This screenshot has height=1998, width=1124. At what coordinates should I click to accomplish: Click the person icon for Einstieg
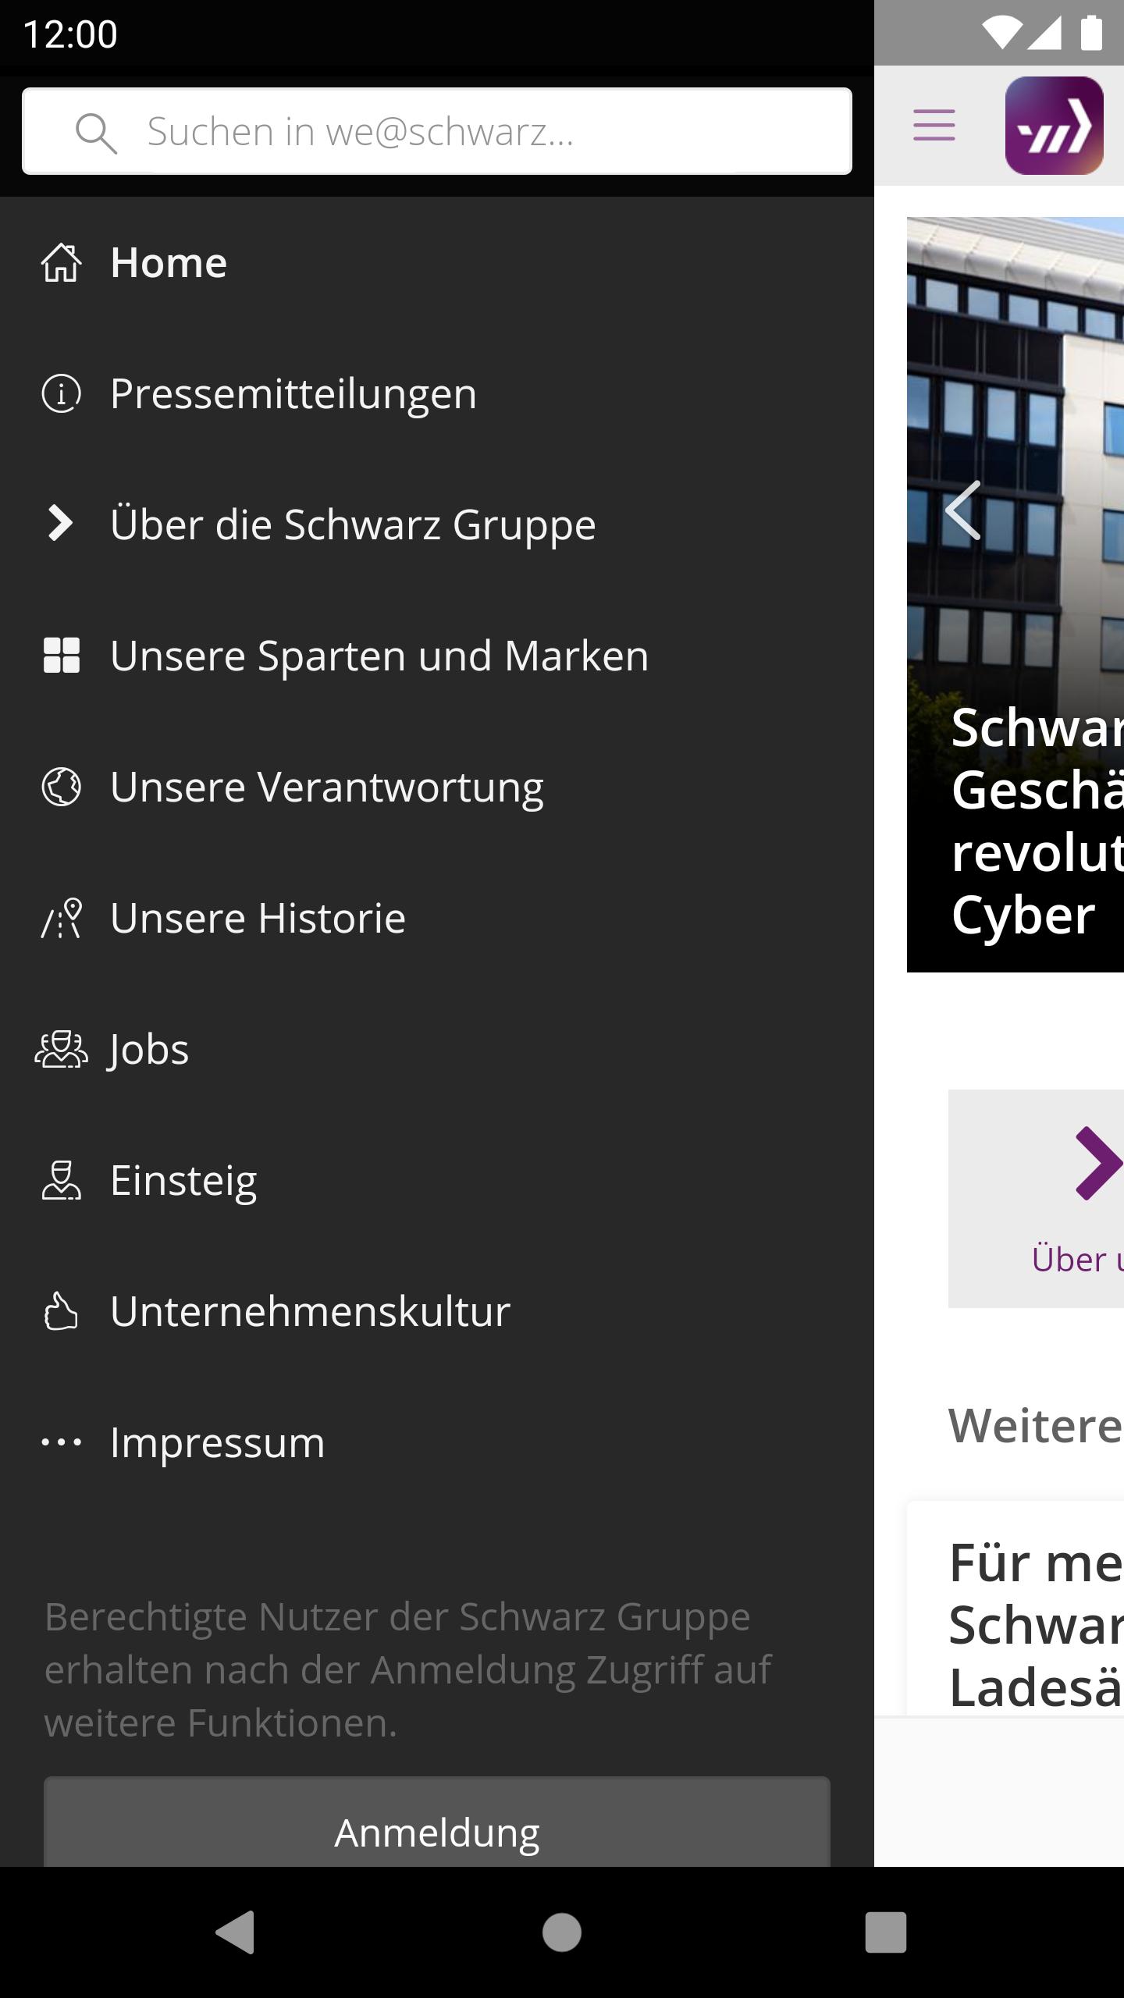[x=61, y=1180]
